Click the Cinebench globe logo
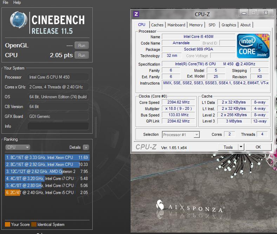 point(19,20)
